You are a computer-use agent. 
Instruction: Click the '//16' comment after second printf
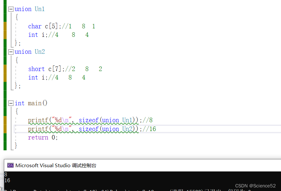149,129
